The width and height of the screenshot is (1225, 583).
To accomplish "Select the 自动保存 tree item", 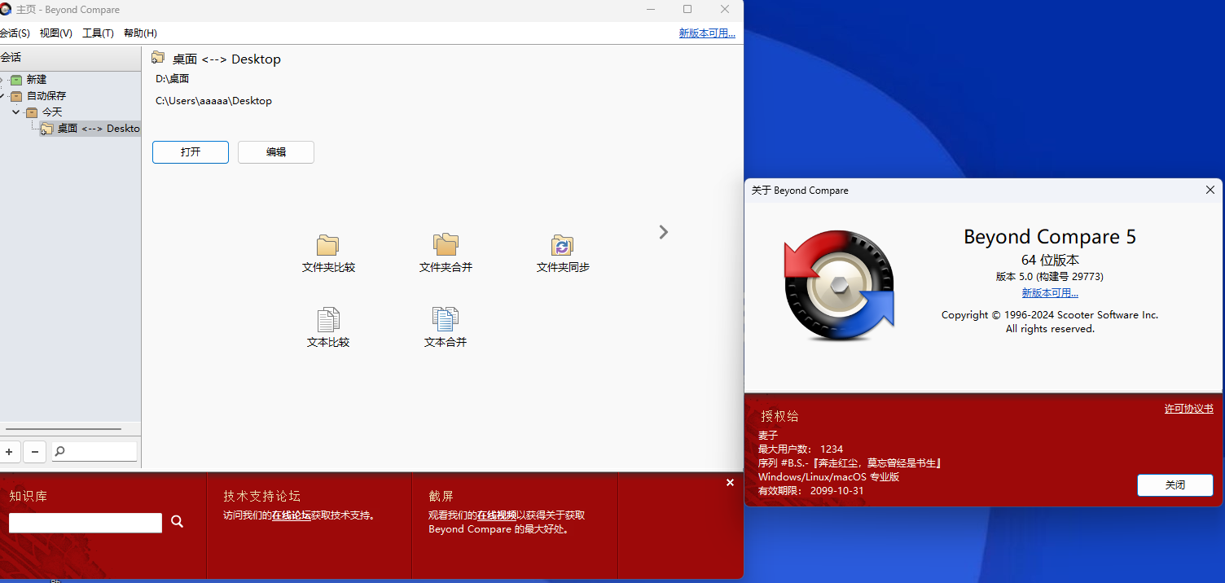I will [x=46, y=96].
